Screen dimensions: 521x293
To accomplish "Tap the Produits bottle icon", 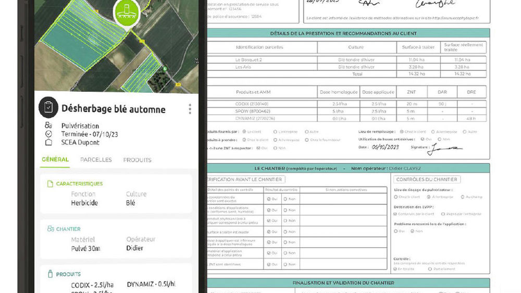I will 51,274.
